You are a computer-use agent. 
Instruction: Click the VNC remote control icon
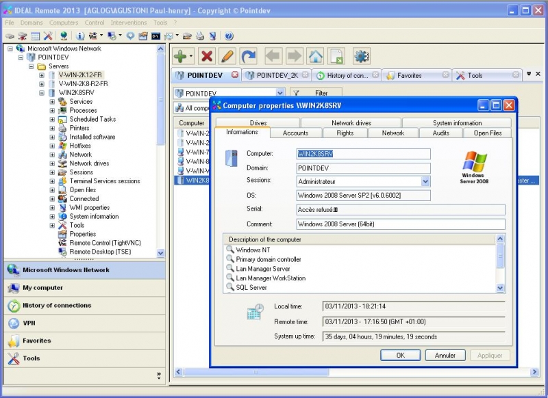(x=93, y=36)
